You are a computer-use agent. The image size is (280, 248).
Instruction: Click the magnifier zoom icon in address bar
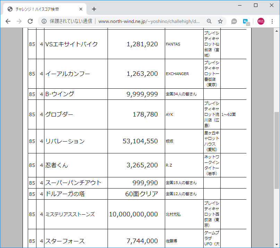[209, 21]
